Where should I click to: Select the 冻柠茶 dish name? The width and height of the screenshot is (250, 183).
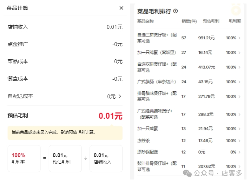(144, 140)
